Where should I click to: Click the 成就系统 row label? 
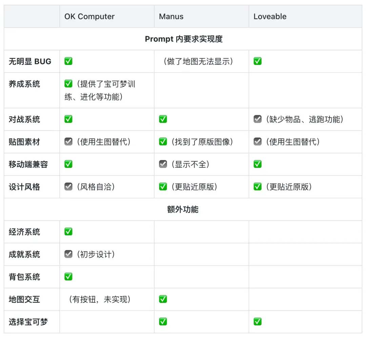coord(24,254)
